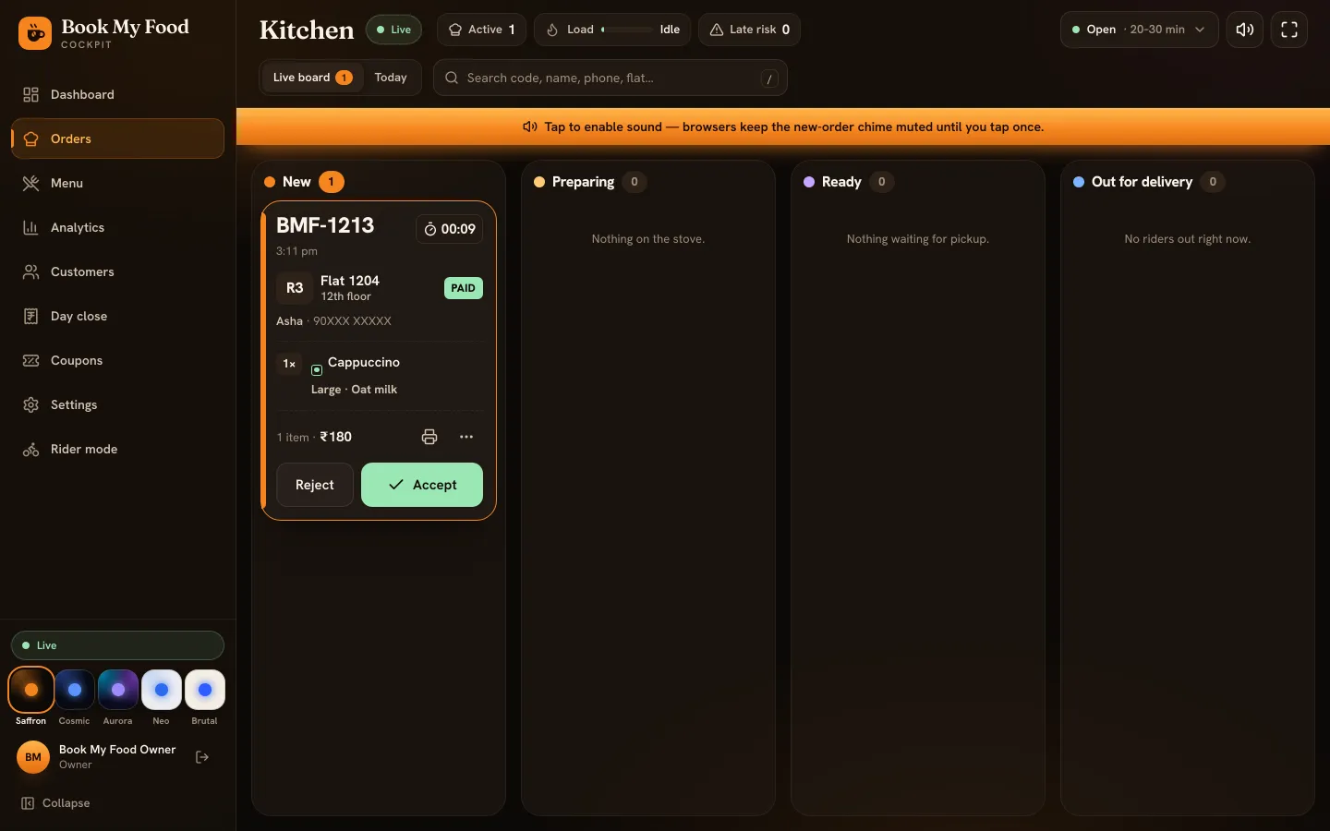Viewport: 1330px width, 831px height.
Task: Go to the Orders page
Action: [x=117, y=138]
